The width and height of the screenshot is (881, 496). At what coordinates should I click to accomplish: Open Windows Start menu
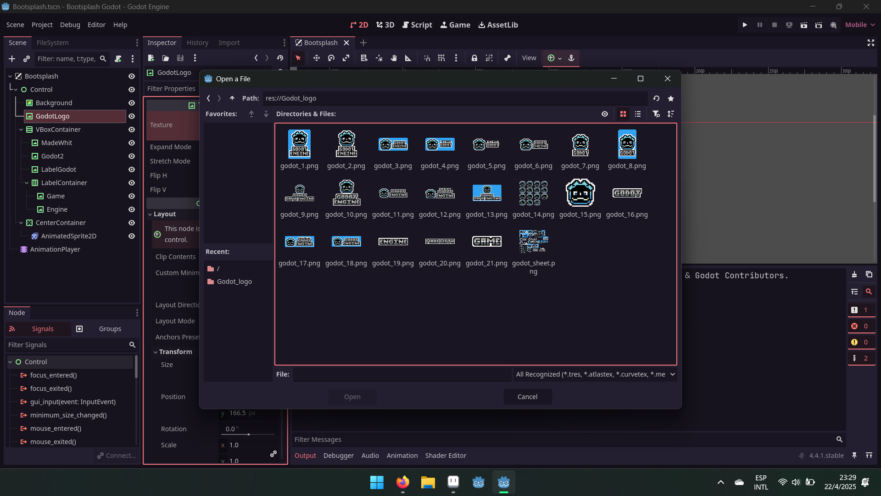[x=377, y=482]
